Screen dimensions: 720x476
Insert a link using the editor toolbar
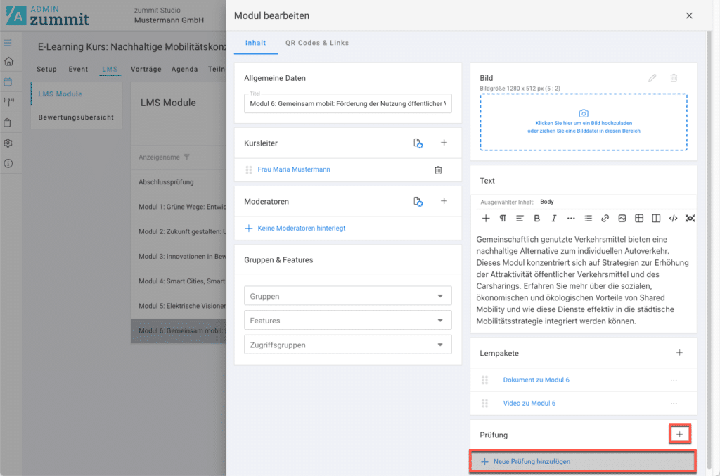605,218
